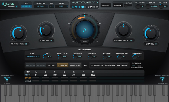Viewport: 169px width, 102px height.
Task: Click the vibrato Rate knob
Action: pyautogui.click(x=45, y=57)
